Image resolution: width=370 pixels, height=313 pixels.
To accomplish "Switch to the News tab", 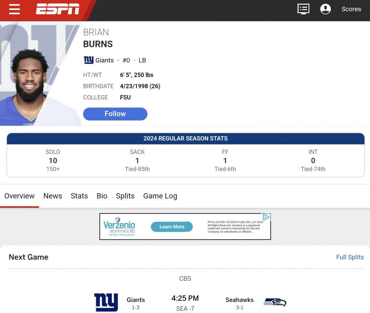I will tap(53, 196).
